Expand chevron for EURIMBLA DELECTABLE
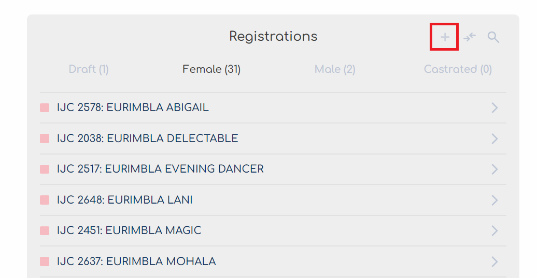Viewport: 537px width, 278px height. coord(494,138)
